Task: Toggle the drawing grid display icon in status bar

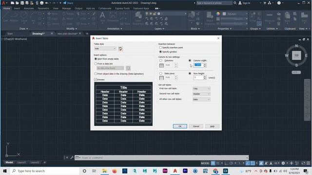Action: (x=213, y=163)
